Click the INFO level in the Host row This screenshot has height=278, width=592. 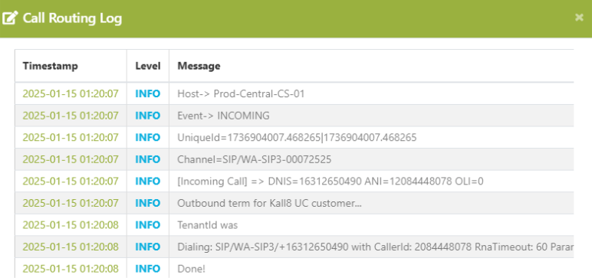click(x=148, y=93)
